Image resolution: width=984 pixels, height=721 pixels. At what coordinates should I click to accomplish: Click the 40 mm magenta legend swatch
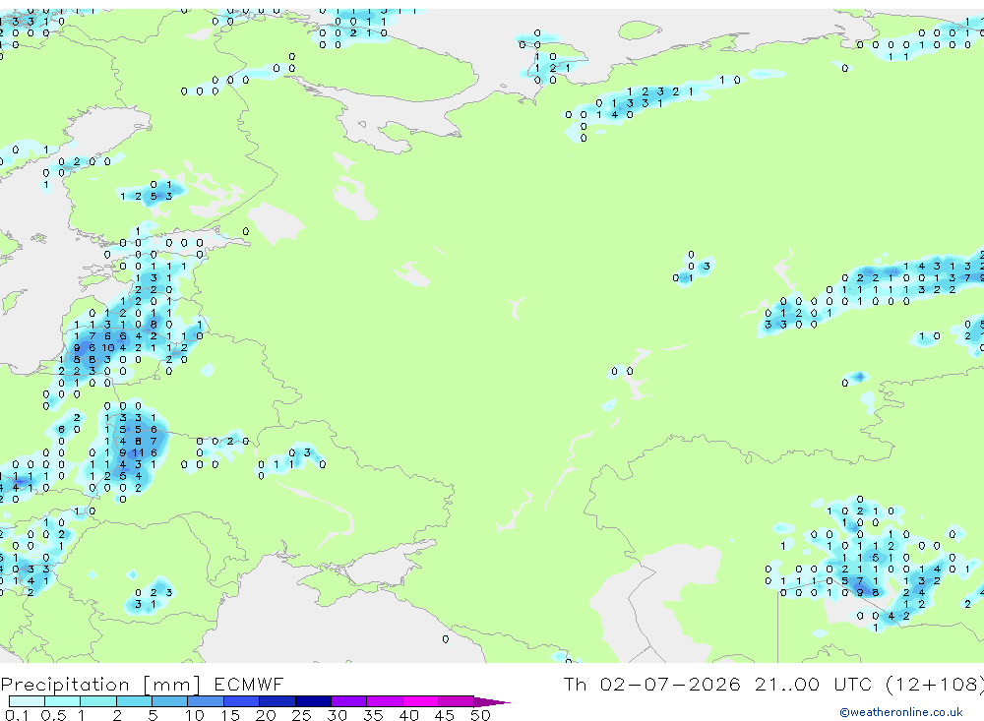[420, 701]
